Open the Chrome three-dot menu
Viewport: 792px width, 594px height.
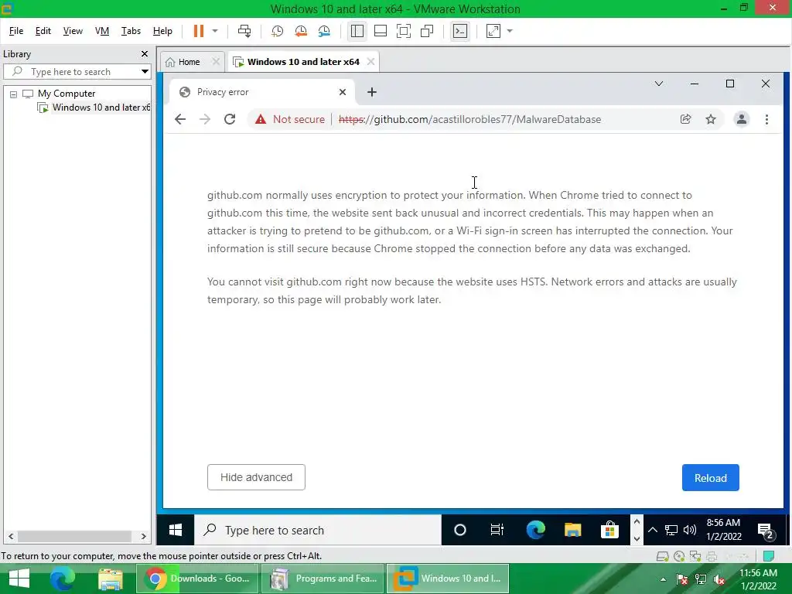click(x=766, y=119)
